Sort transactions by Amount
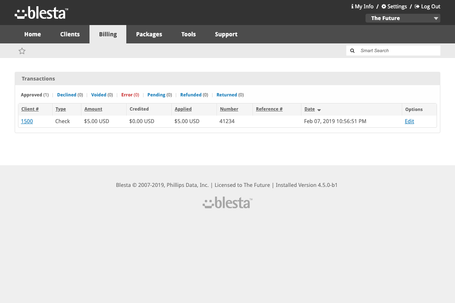The height and width of the screenshot is (303, 455). pos(92,109)
